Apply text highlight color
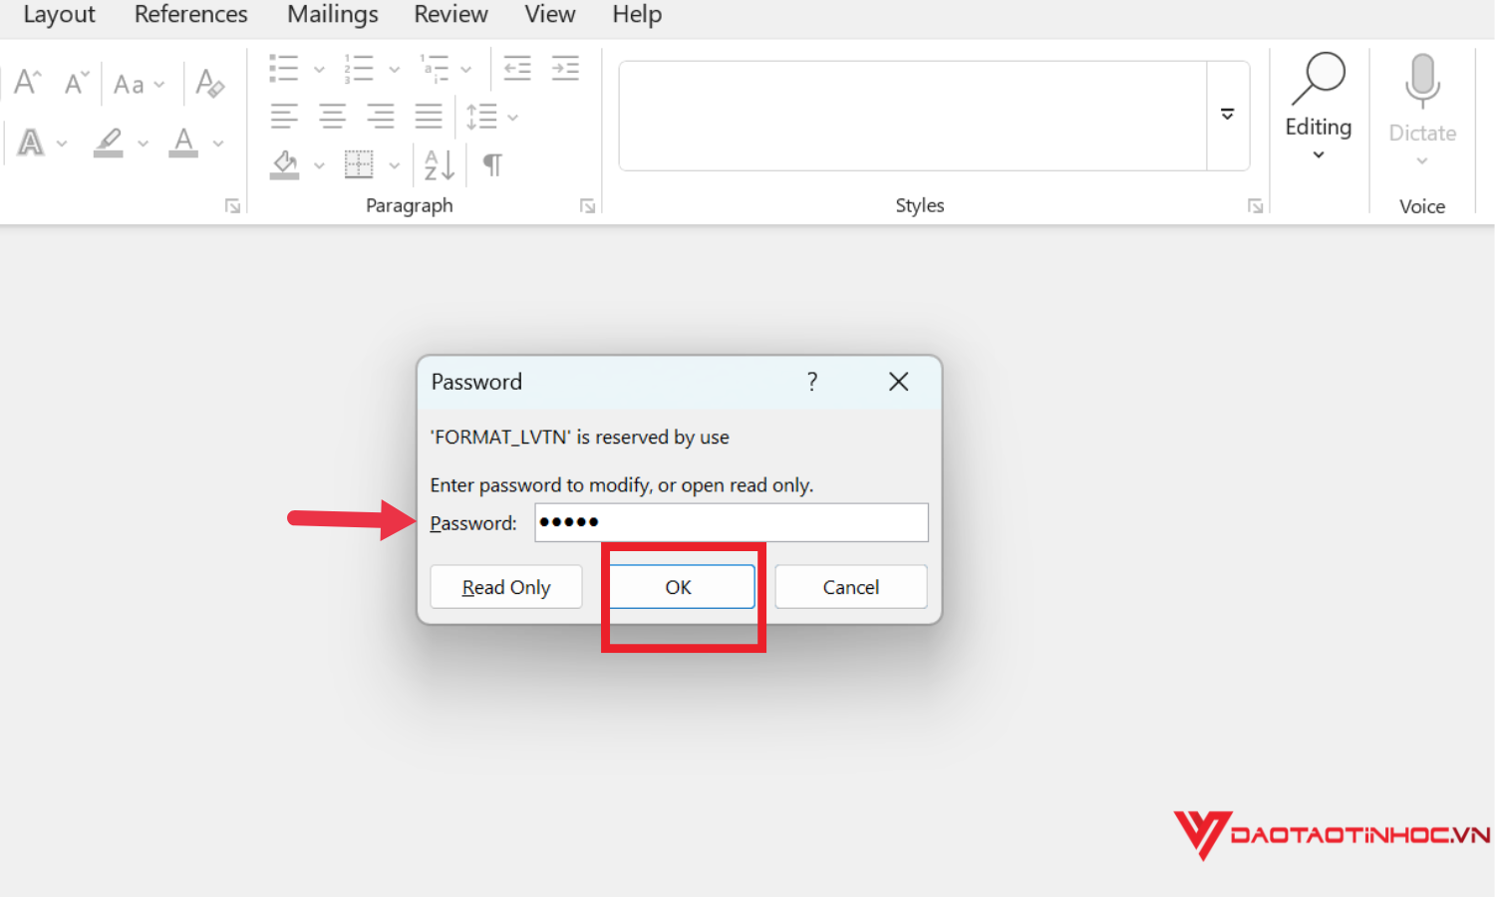Screen dimensions: 1495x897 pyautogui.click(x=109, y=143)
